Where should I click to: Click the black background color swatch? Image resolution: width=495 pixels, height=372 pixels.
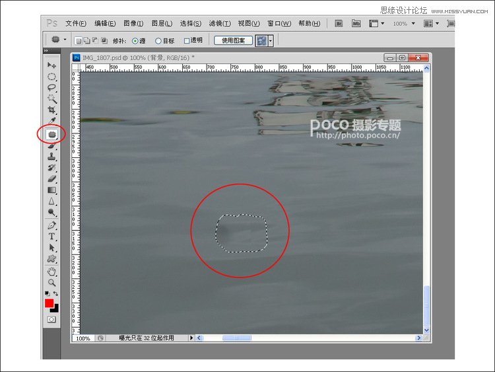[x=55, y=309]
